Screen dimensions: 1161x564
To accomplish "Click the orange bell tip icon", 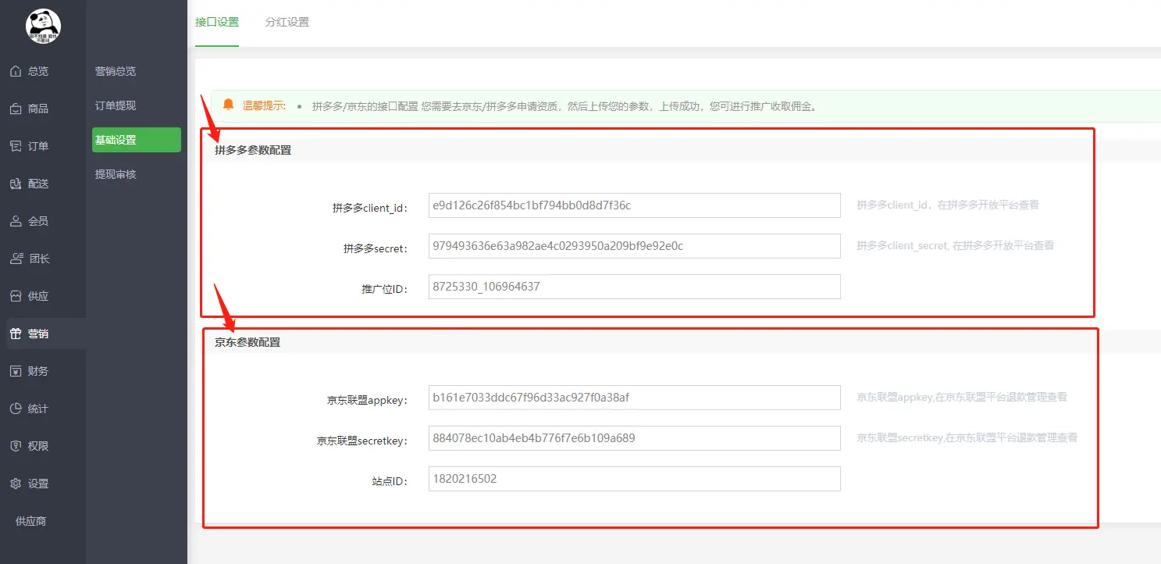I will coord(228,105).
